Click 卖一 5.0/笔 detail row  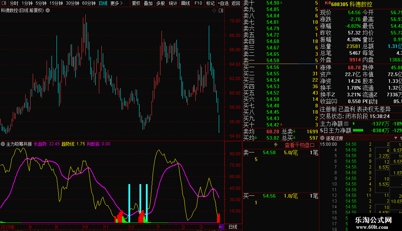click(x=281, y=152)
